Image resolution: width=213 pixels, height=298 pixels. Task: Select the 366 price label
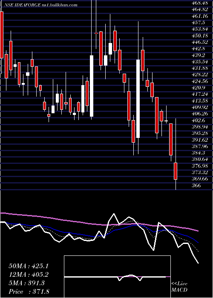197,185
